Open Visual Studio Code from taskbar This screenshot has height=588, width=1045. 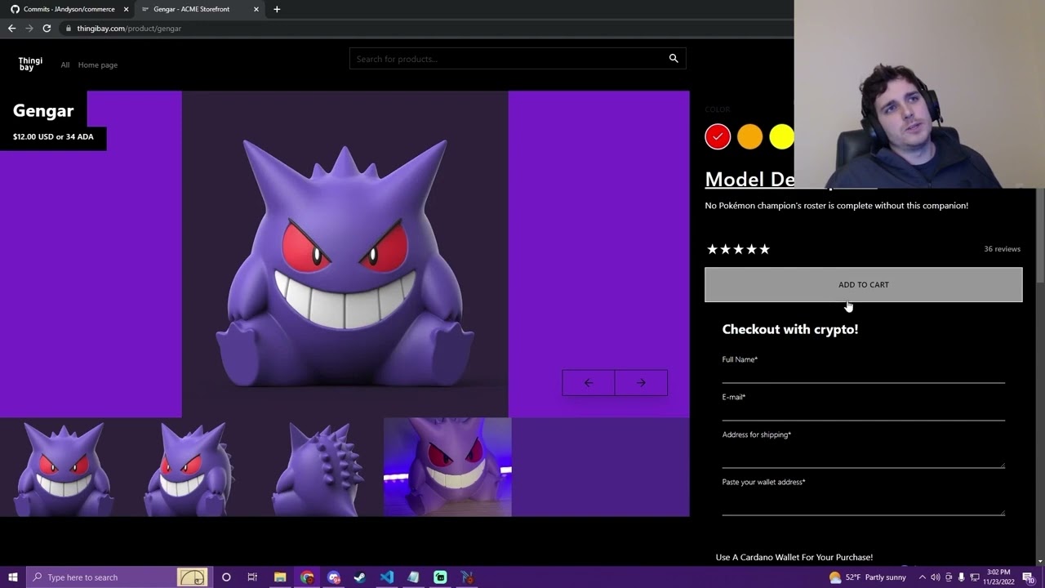pos(387,577)
